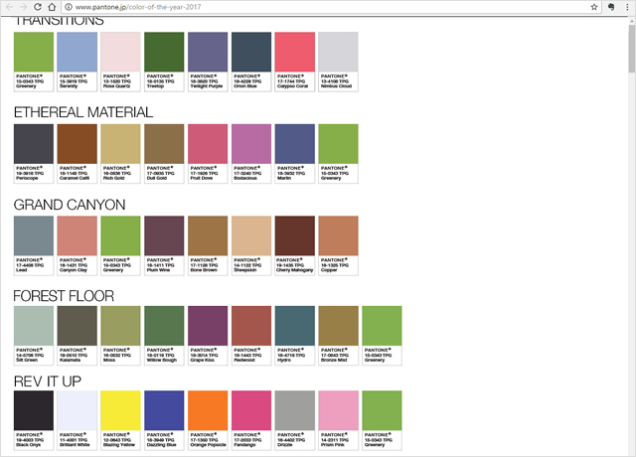Screen dimensions: 636x457
Task: Select the Rose Quartz swatch
Action: [x=120, y=51]
